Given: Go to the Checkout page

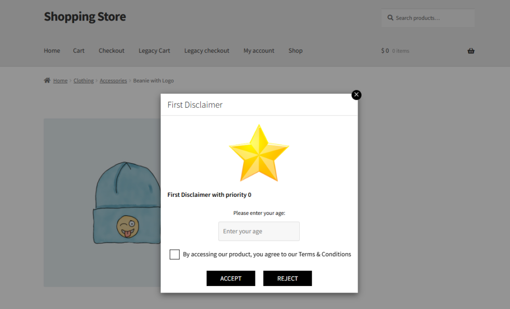Looking at the screenshot, I should click(x=112, y=50).
